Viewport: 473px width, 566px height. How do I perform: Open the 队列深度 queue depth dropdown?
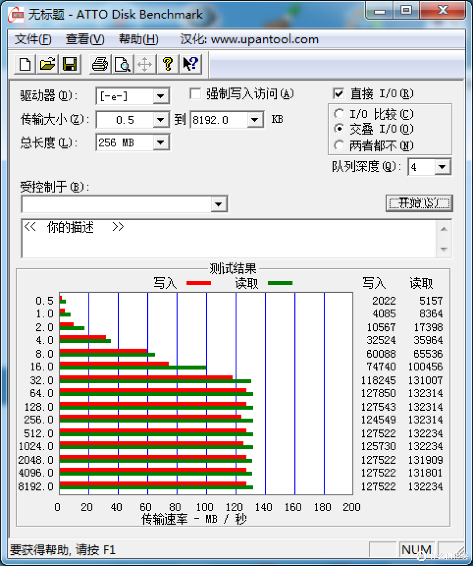[442, 167]
